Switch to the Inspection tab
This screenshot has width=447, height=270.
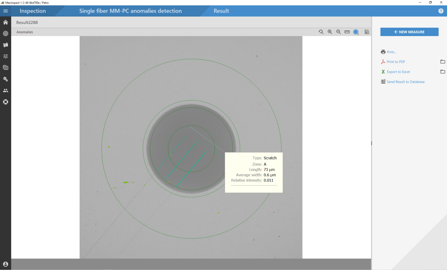[32, 11]
